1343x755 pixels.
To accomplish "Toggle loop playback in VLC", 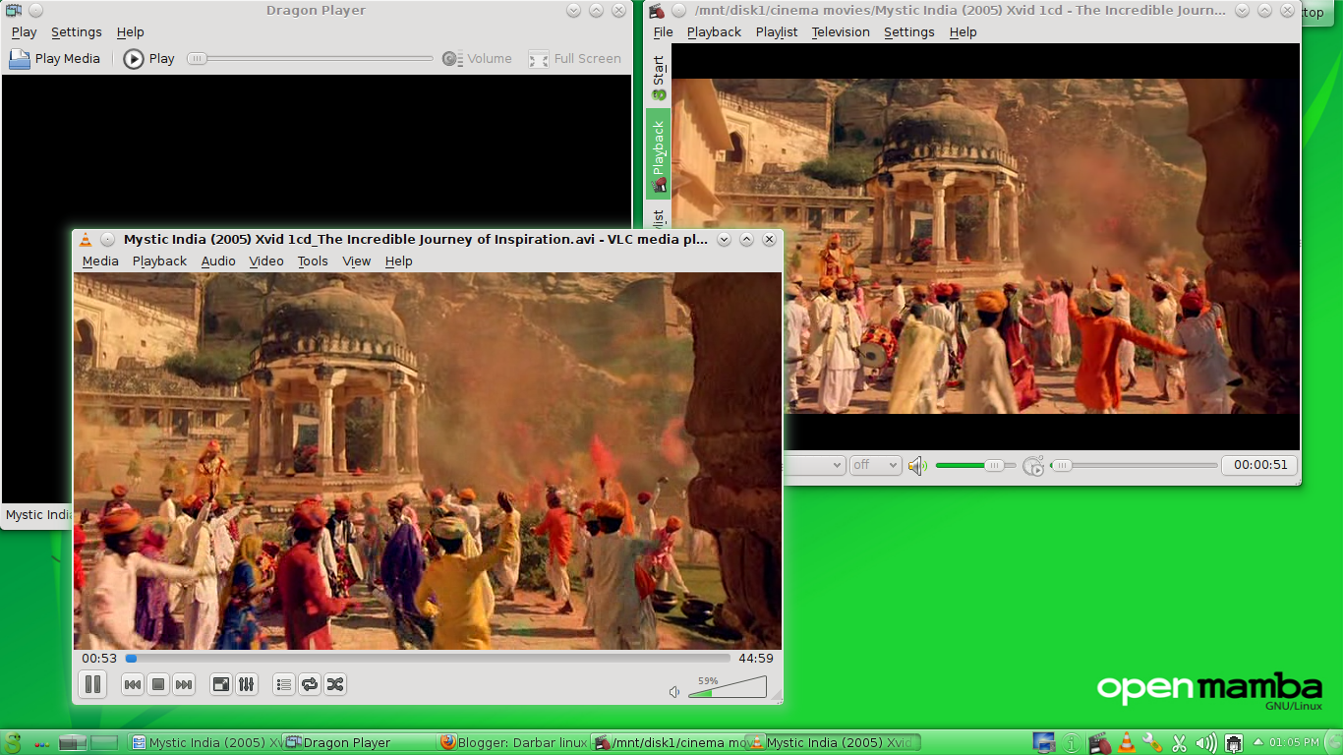I will click(309, 684).
